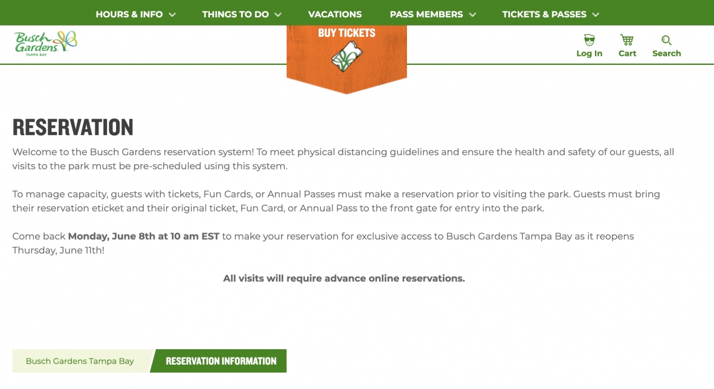This screenshot has width=714, height=389.
Task: Click the Cart text label
Action: (627, 54)
